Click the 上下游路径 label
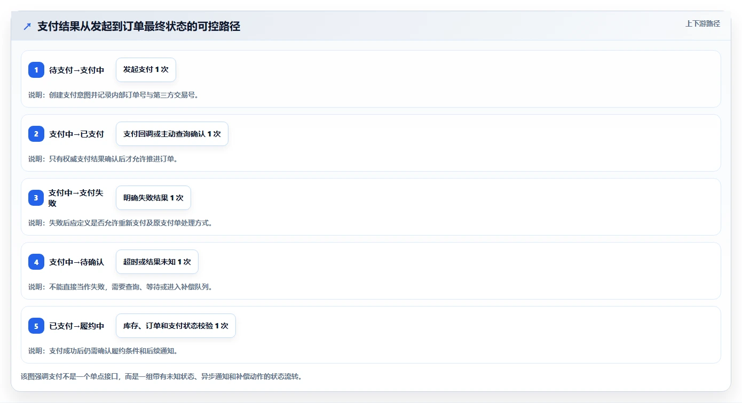 702,23
